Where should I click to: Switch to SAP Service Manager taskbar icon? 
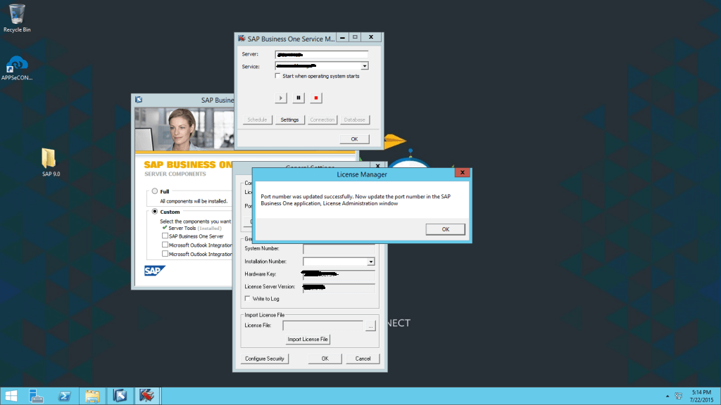tap(147, 396)
